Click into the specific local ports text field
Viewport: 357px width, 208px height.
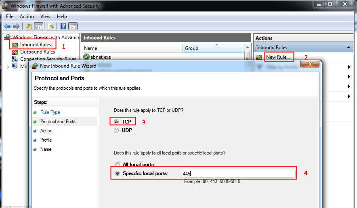239,174
